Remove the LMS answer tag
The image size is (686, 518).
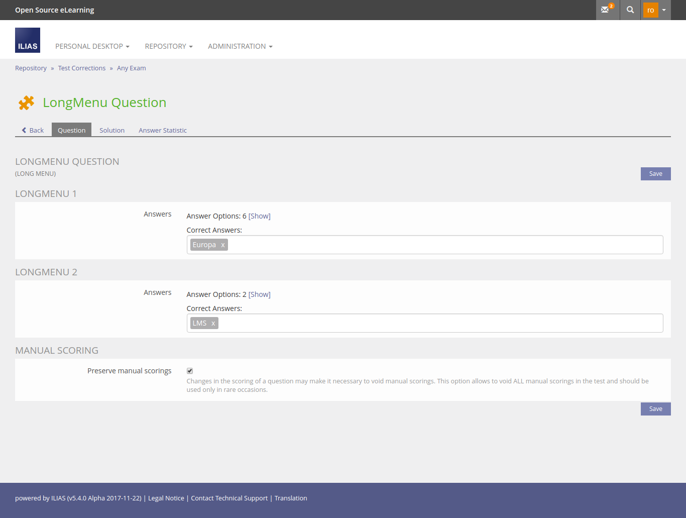point(213,323)
